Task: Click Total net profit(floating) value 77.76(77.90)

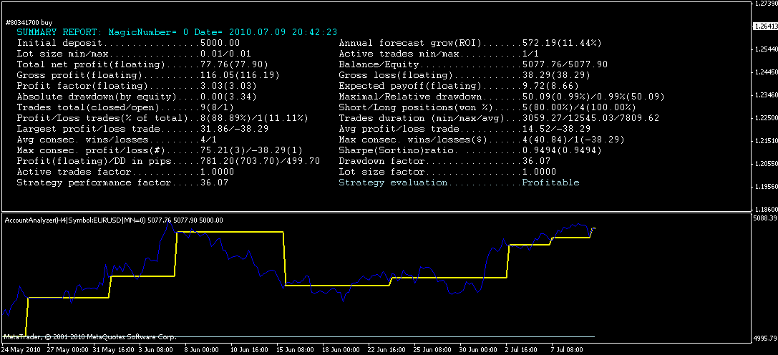Action: [234, 64]
